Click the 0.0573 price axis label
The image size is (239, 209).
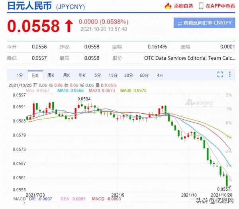pos(19,149)
